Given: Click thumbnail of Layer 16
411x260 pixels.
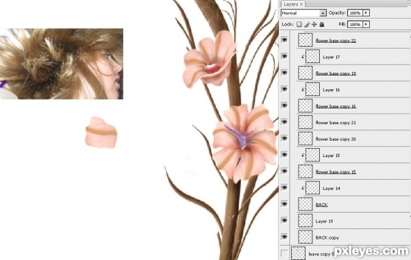Looking at the screenshot, I should point(313,89).
